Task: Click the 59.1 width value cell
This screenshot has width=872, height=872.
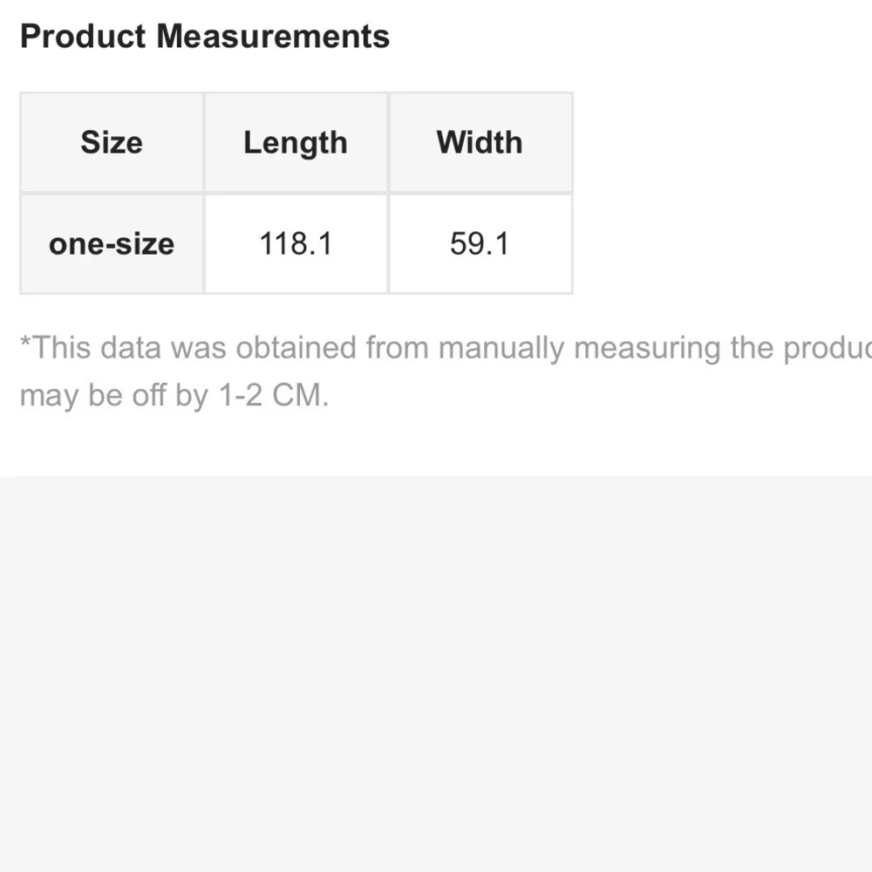Action: (480, 243)
